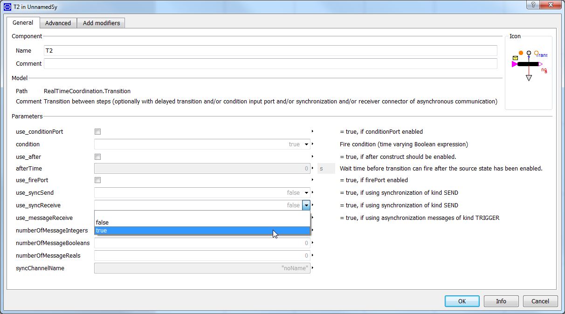This screenshot has width=565, height=314.
Task: Click the arrow icon beside use_firePort
Action: (312, 180)
